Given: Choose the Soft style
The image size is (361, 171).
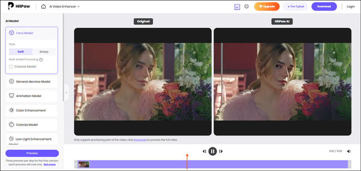Looking at the screenshot, I should coord(21,52).
